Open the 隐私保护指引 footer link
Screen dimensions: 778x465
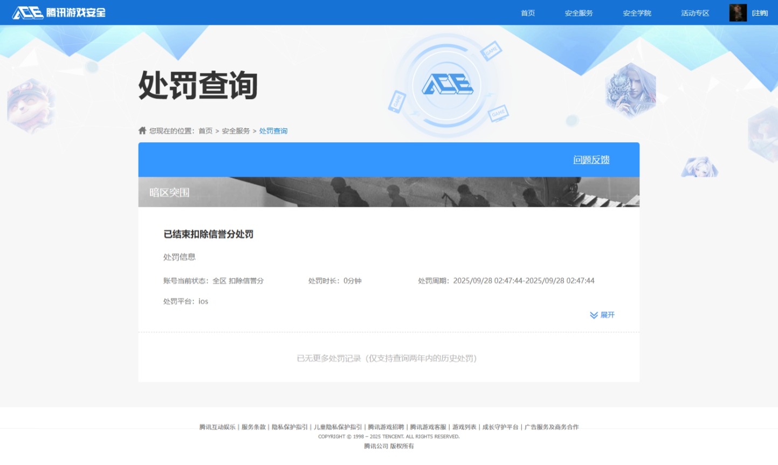pyautogui.click(x=290, y=427)
